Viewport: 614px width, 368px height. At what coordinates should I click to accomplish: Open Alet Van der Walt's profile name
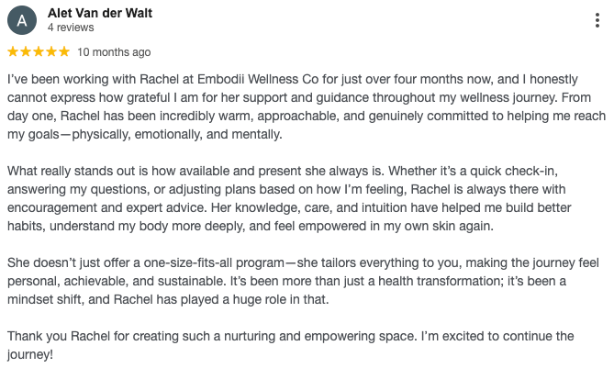click(99, 13)
